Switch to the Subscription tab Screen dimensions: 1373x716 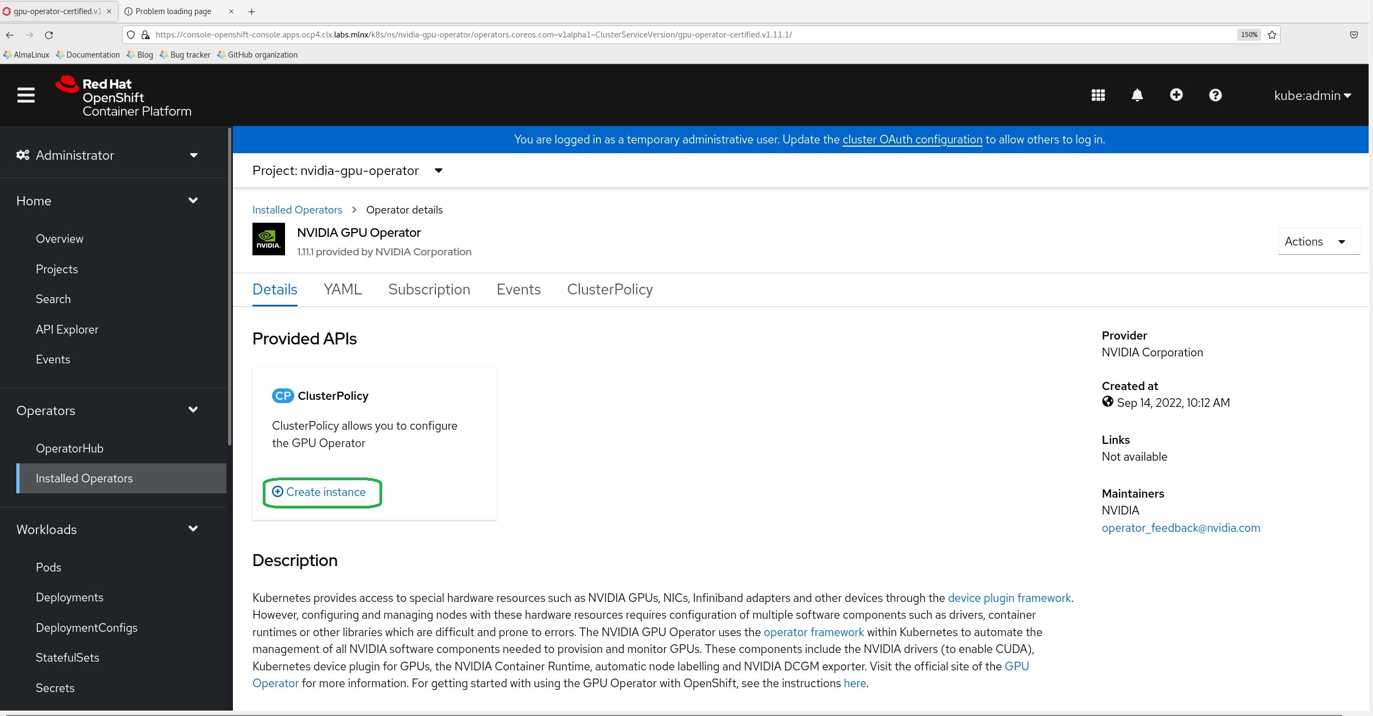(x=429, y=290)
